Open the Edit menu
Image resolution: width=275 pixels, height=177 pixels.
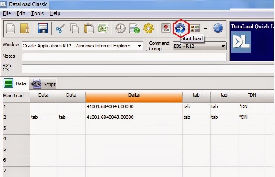coord(21,13)
